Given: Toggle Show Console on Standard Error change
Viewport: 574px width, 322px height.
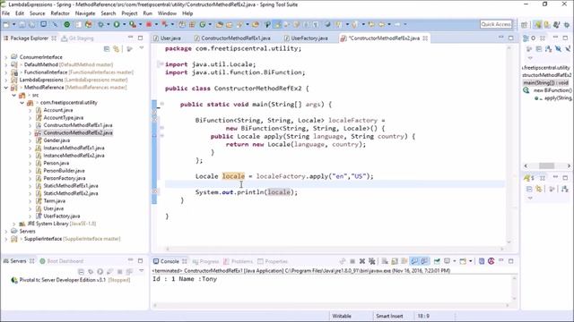Looking at the screenshot, I should pyautogui.click(x=424, y=261).
